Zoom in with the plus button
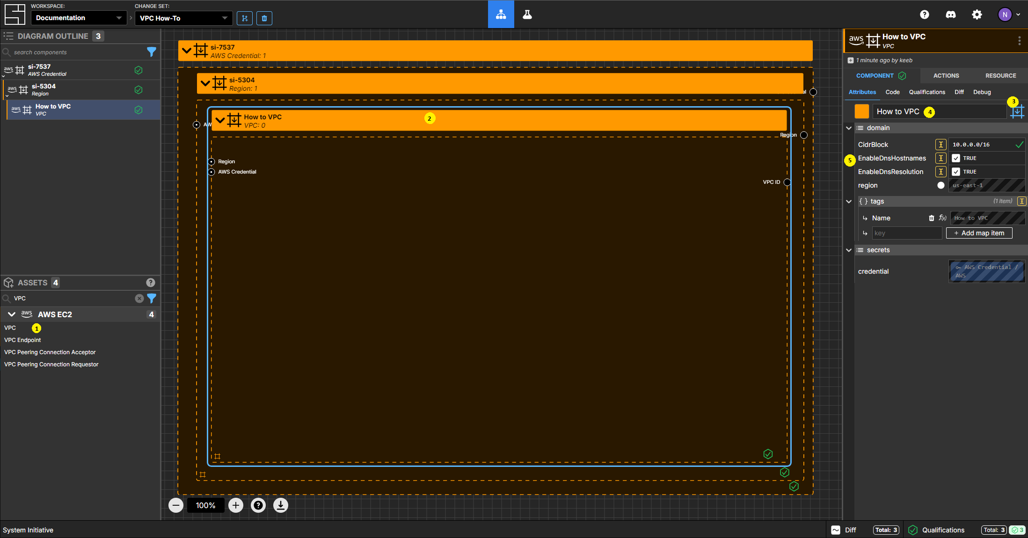1028x538 pixels. 236,505
